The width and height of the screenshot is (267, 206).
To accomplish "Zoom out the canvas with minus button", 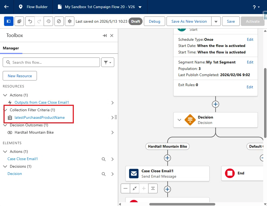I will coord(126,188).
